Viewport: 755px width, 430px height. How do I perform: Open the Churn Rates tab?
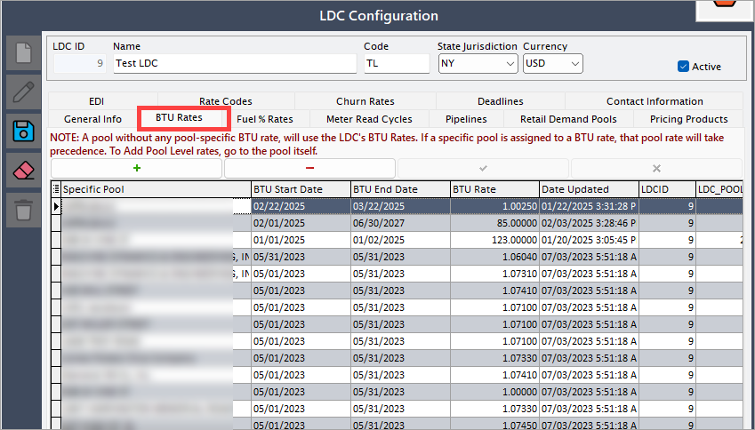[x=365, y=101]
